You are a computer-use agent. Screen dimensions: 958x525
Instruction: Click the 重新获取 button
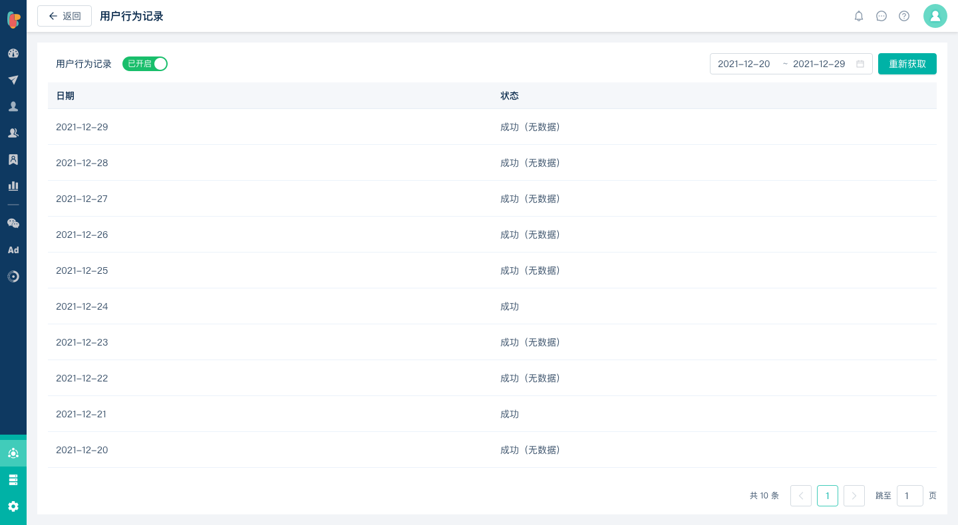point(907,64)
